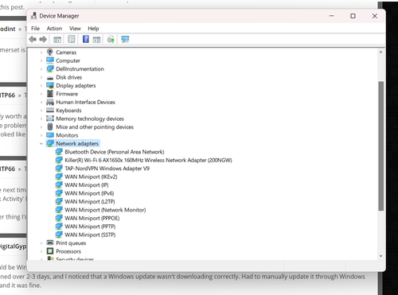This screenshot has height=295, width=398.
Task: Minimize the Device Manager window
Action: [332, 16]
